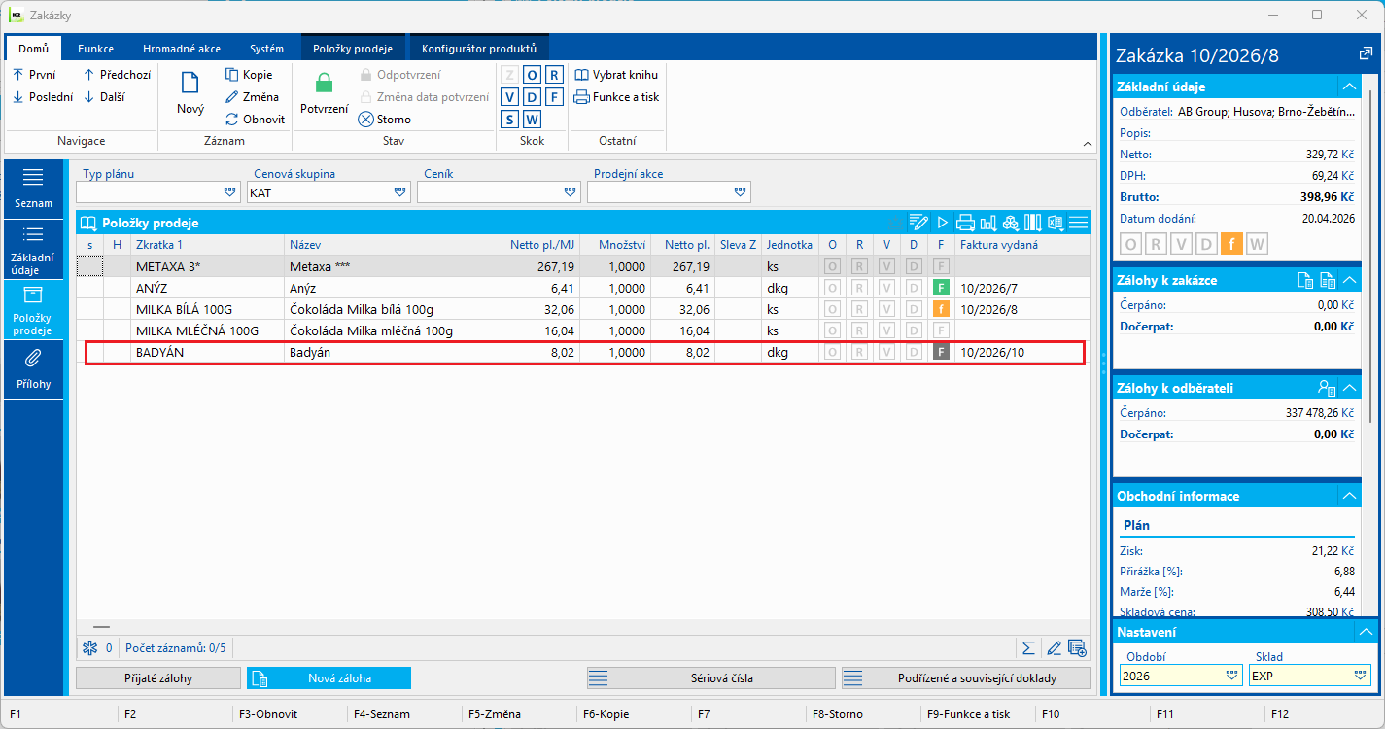Toggle the D skok button in ribbon
The image size is (1385, 729).
point(532,97)
